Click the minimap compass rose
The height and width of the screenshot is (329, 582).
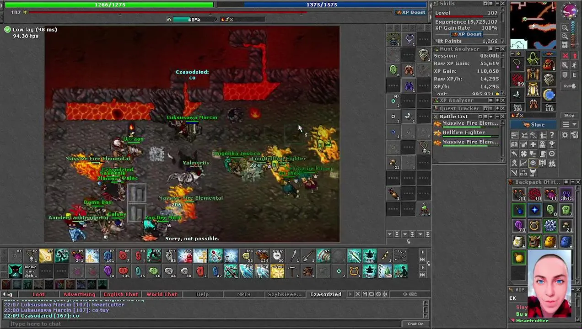coord(569,11)
